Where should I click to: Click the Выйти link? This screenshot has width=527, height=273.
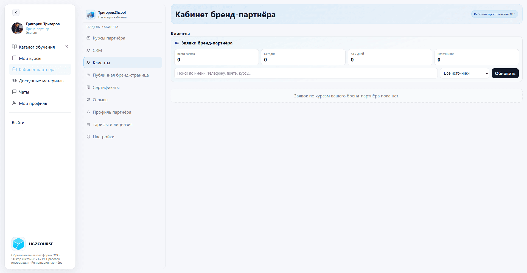(x=18, y=122)
